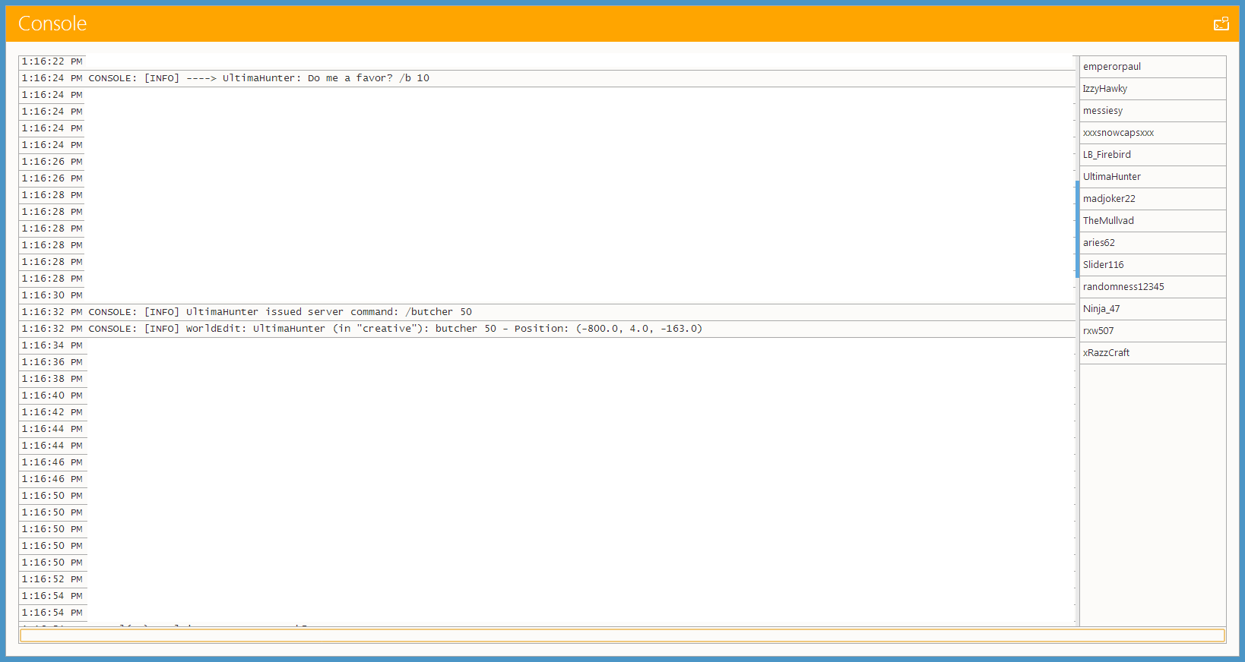The height and width of the screenshot is (662, 1245).
Task: Click the Console title in the header
Action: point(52,24)
